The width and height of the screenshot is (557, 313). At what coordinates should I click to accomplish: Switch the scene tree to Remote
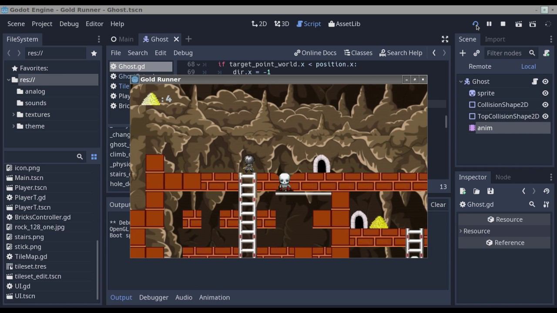[x=480, y=67]
